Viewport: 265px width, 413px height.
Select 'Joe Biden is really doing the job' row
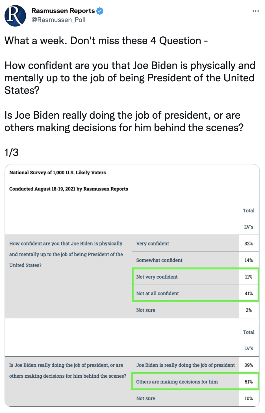click(x=185, y=365)
